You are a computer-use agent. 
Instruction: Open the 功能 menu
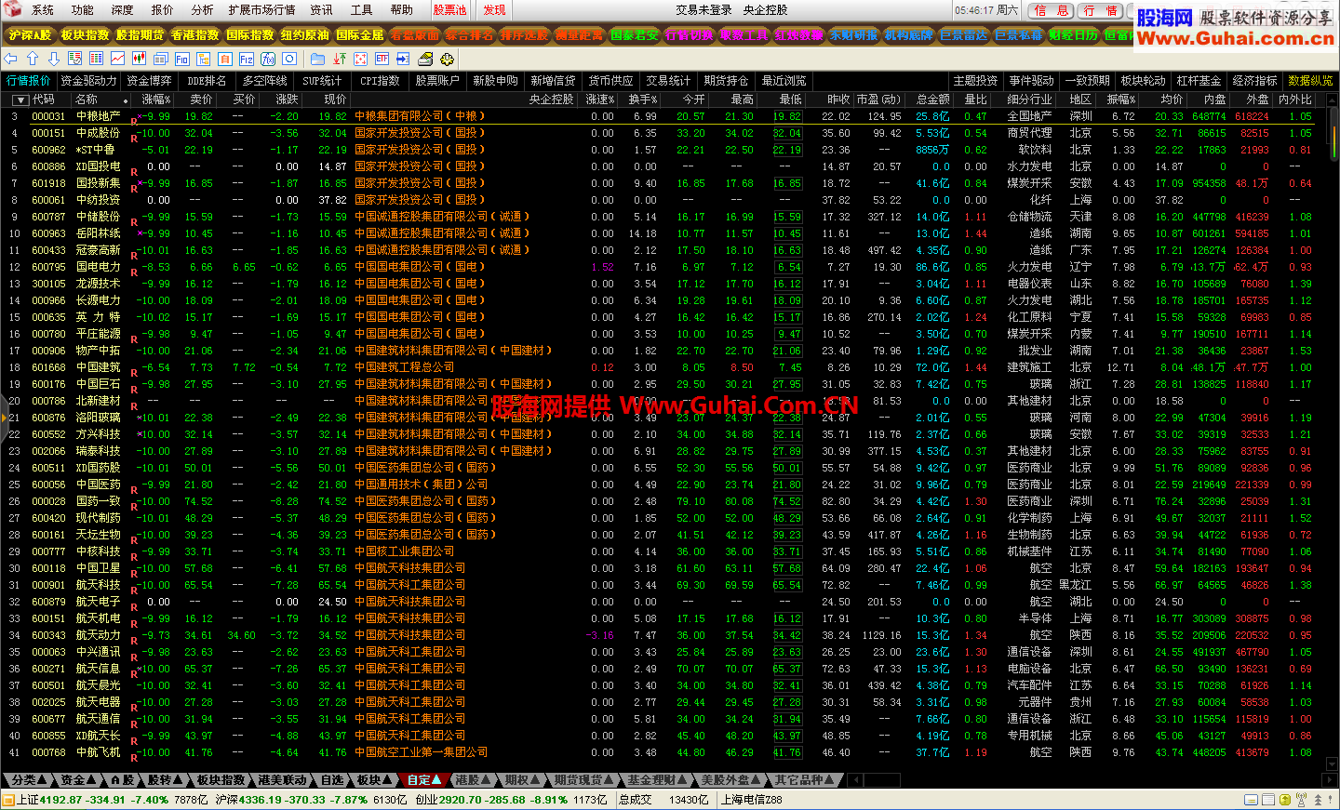click(x=83, y=9)
